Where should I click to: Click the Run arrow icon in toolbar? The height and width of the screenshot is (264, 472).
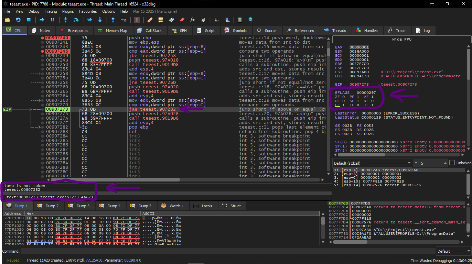coord(42,20)
